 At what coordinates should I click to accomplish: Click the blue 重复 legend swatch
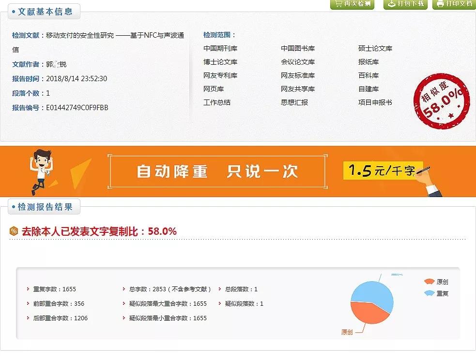pyautogui.click(x=430, y=293)
